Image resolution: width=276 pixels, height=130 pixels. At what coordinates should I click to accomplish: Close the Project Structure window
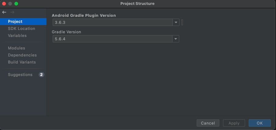(x=4, y=4)
